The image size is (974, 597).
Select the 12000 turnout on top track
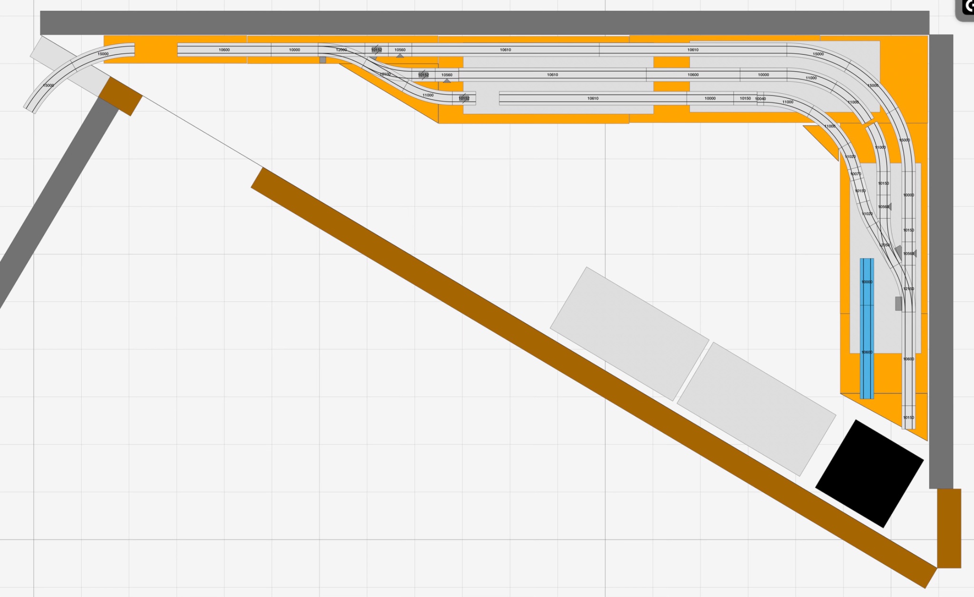tap(341, 50)
